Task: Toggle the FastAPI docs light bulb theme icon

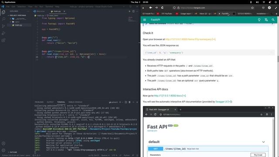Action: (x=259, y=20)
